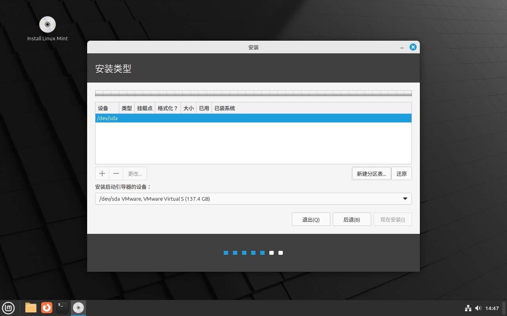The width and height of the screenshot is (507, 316).
Task: Click the network icon in the system tray
Action: click(468, 308)
